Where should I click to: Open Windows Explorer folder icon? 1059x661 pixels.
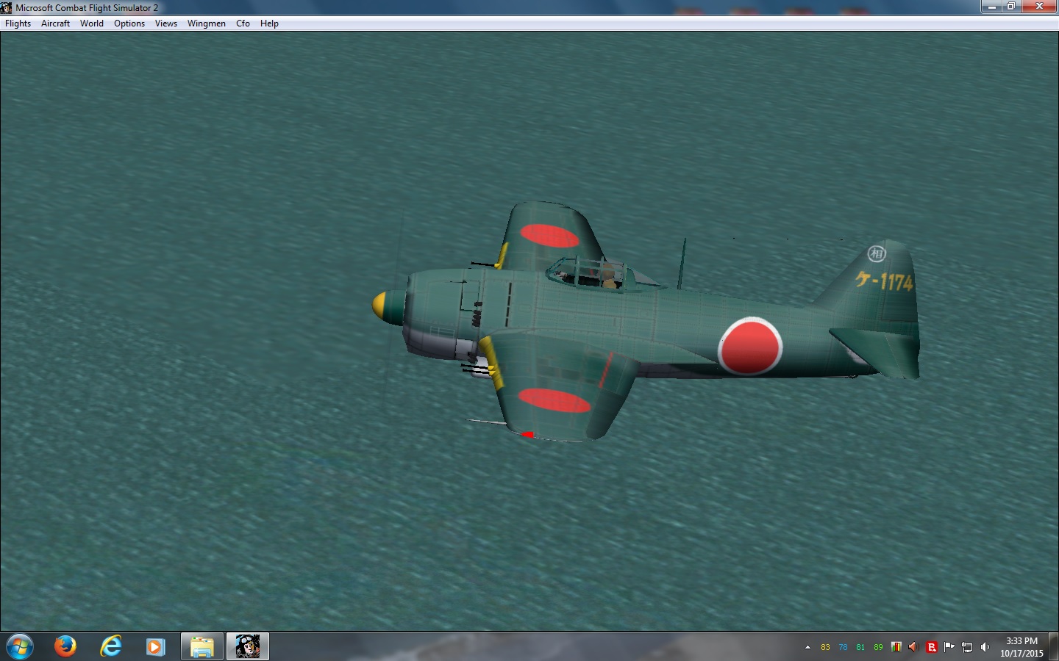(x=202, y=646)
